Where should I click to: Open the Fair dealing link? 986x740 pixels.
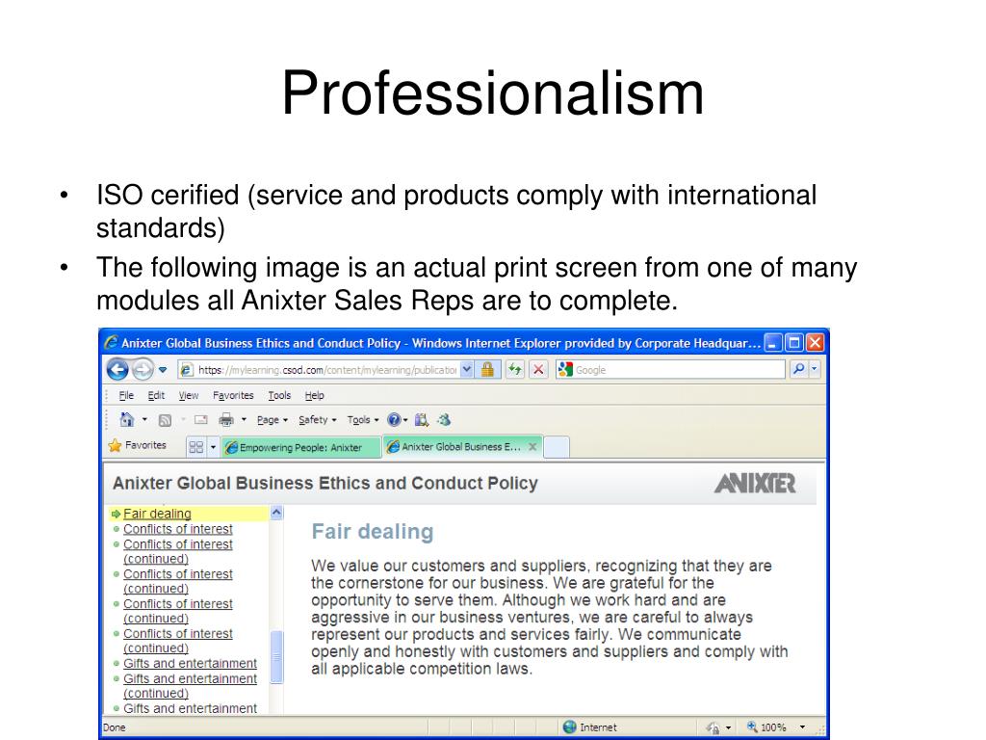(157, 514)
